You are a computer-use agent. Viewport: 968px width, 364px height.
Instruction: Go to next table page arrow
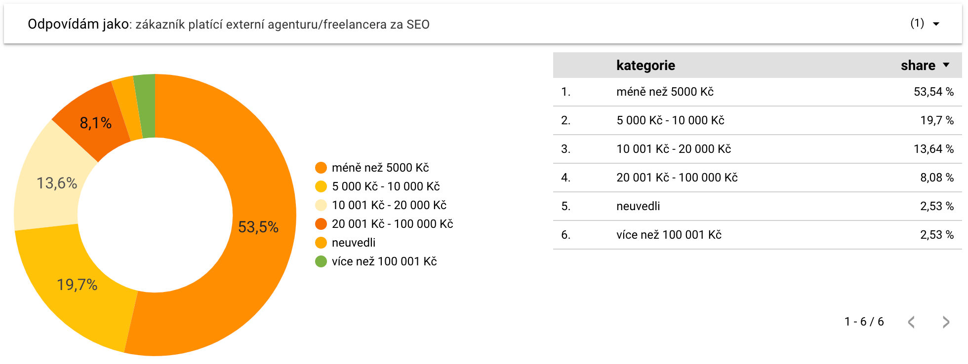point(946,322)
